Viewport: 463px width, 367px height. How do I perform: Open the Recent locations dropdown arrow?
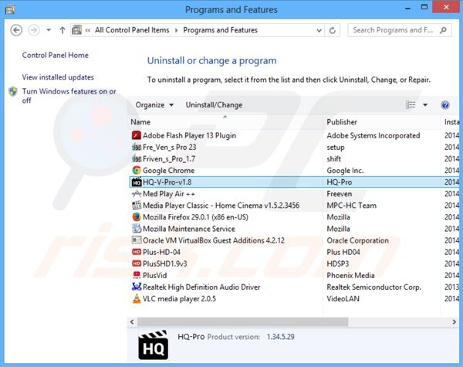coord(49,30)
